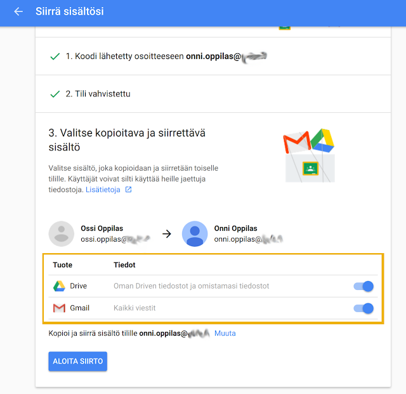The width and height of the screenshot is (406, 394).
Task: Click the external link icon beside Lisätietoja
Action: click(x=129, y=190)
